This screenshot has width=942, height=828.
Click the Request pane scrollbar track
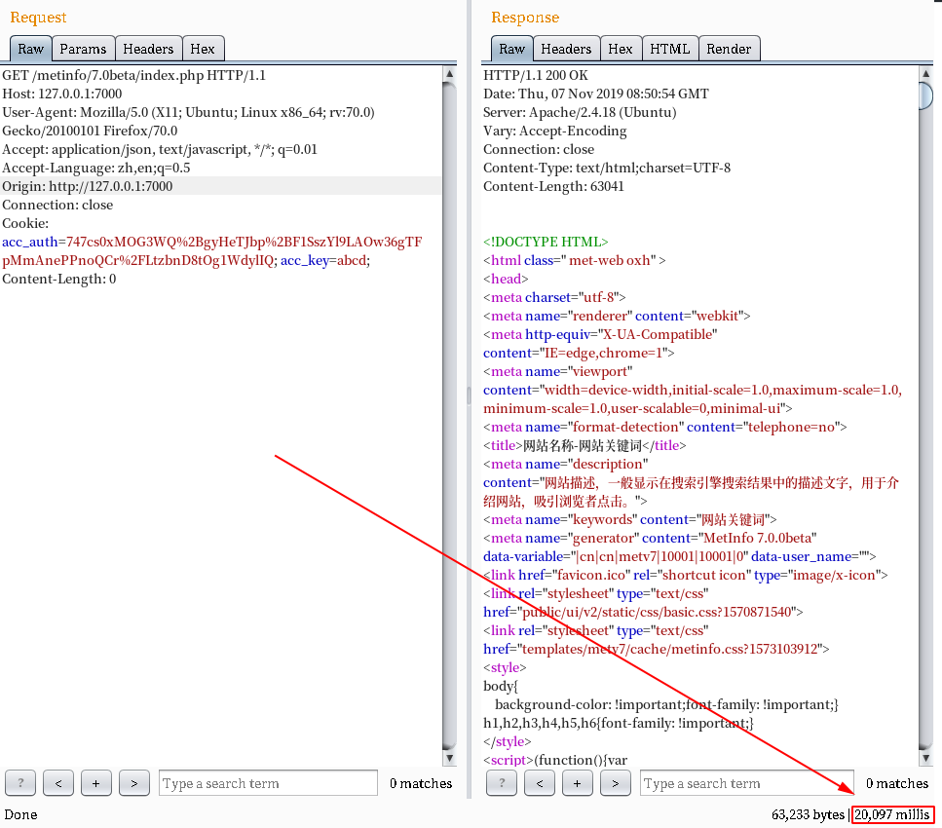(x=449, y=415)
